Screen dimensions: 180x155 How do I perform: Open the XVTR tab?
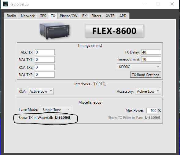point(110,16)
